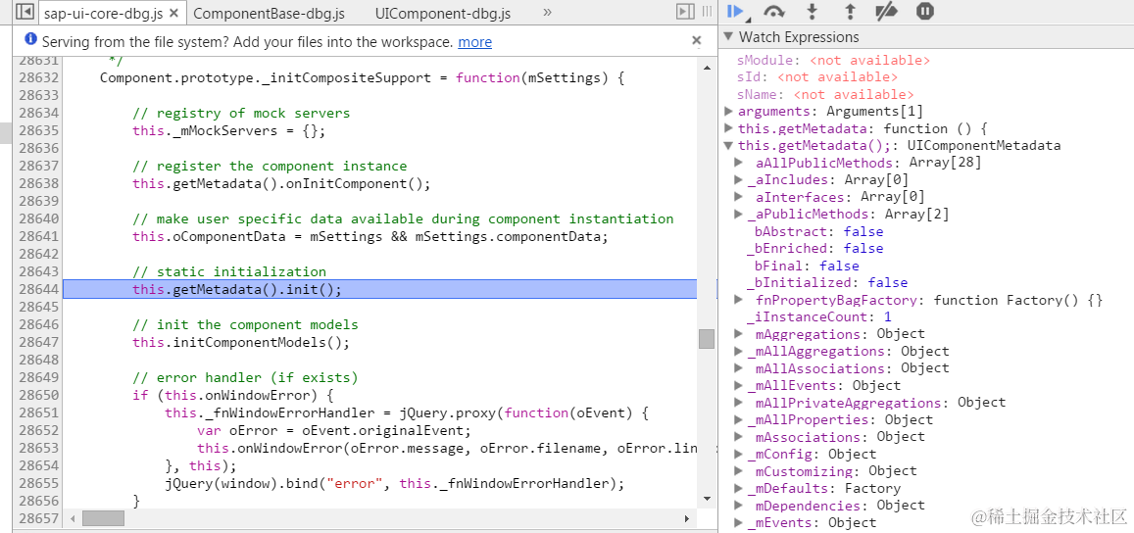Step out of the current function
This screenshot has height=533, width=1134.
click(850, 11)
